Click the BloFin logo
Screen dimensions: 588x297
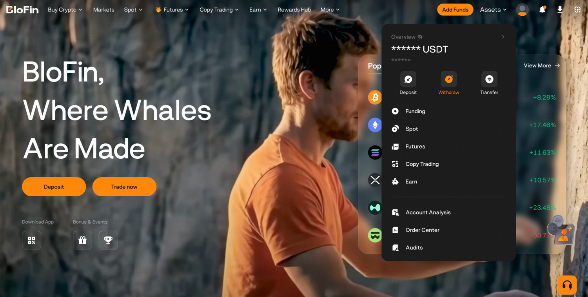22,10
